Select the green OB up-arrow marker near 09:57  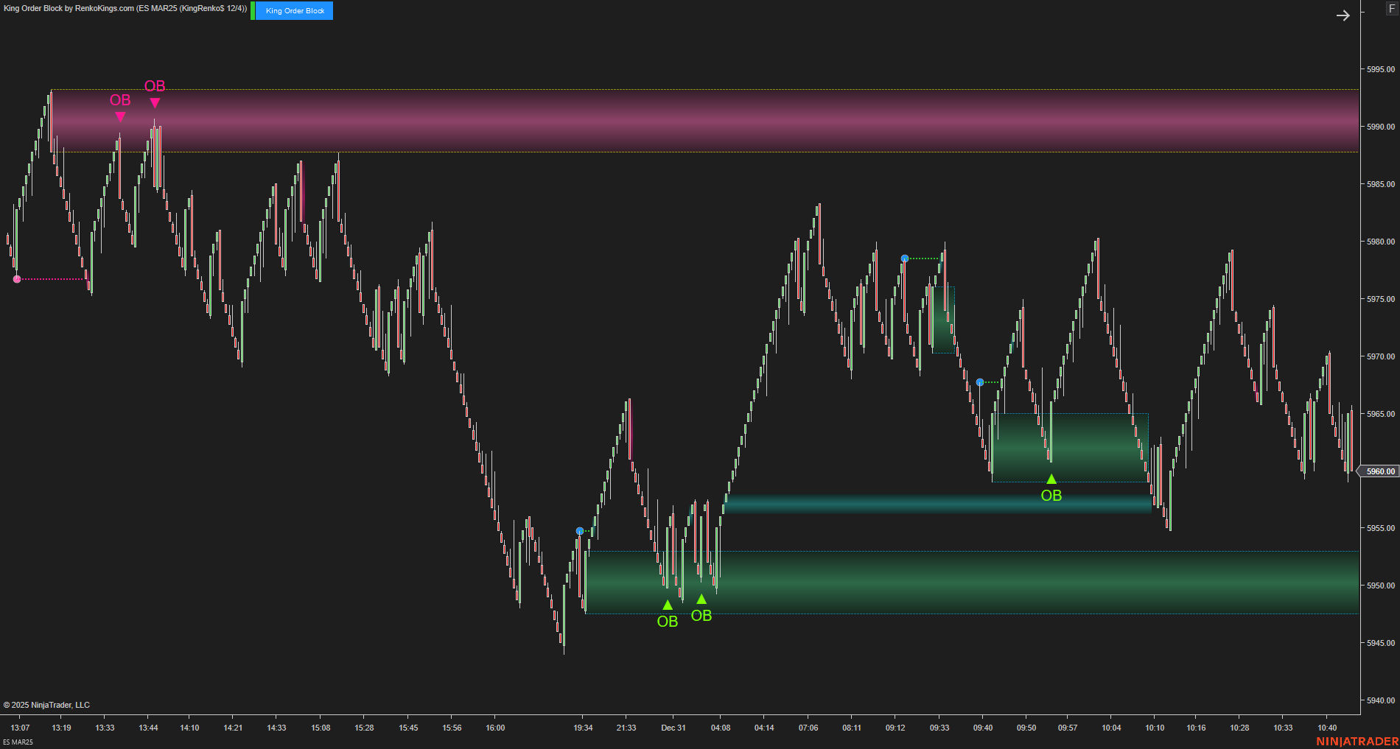[x=1051, y=478]
